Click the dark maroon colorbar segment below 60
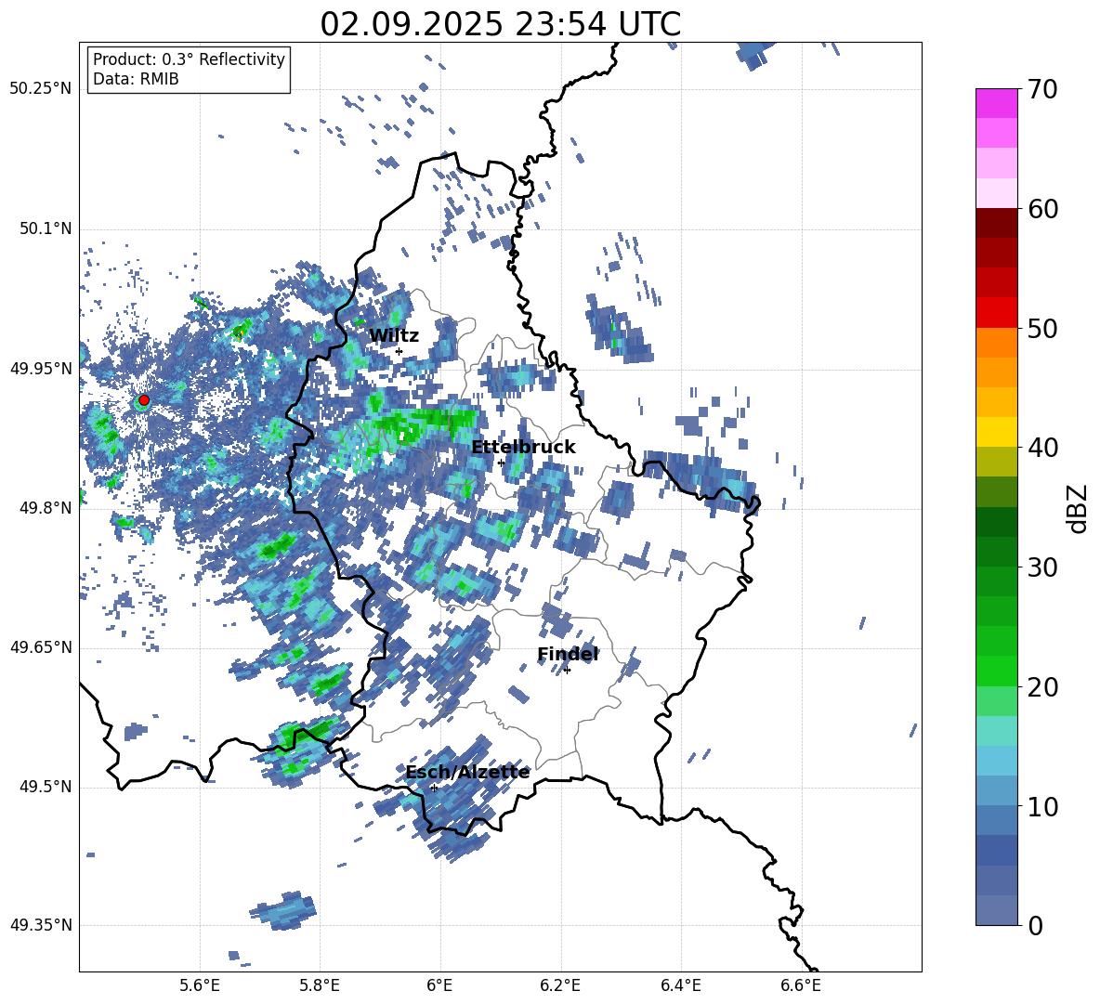Image resolution: width=1100 pixels, height=1004 pixels. click(x=996, y=224)
